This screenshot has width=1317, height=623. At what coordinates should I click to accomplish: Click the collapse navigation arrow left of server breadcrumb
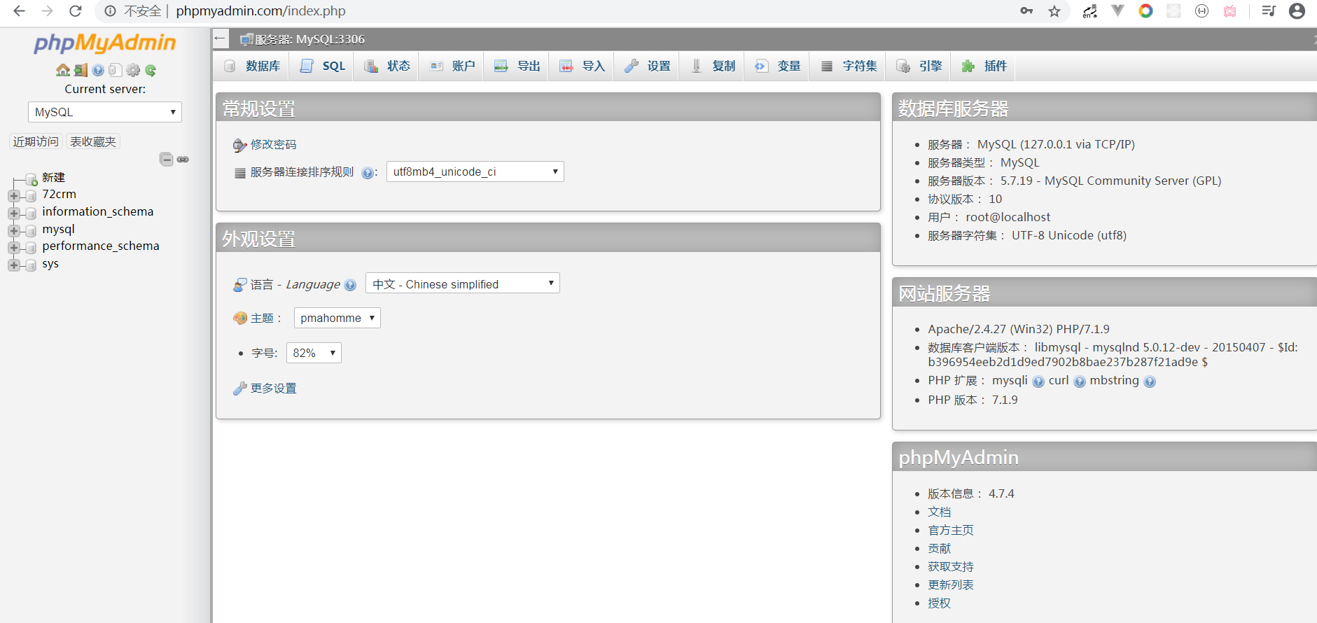tap(221, 38)
